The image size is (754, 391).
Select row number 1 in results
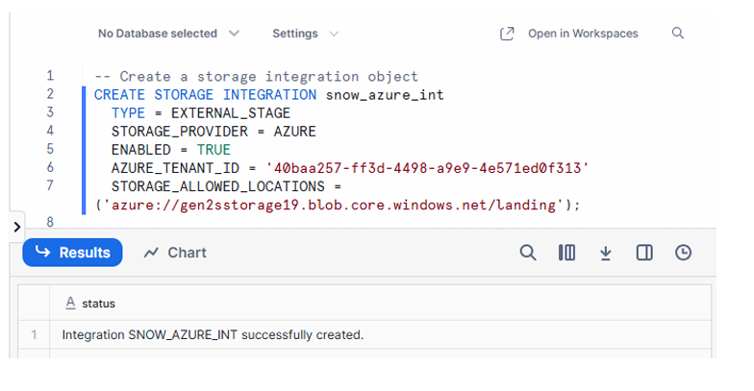(x=34, y=335)
